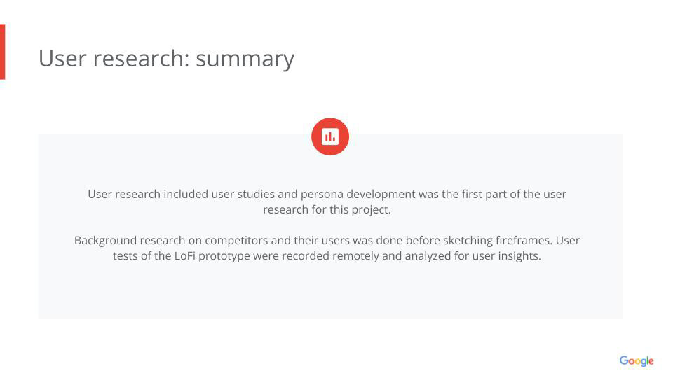
Task: Click the Google logo
Action: coord(636,361)
